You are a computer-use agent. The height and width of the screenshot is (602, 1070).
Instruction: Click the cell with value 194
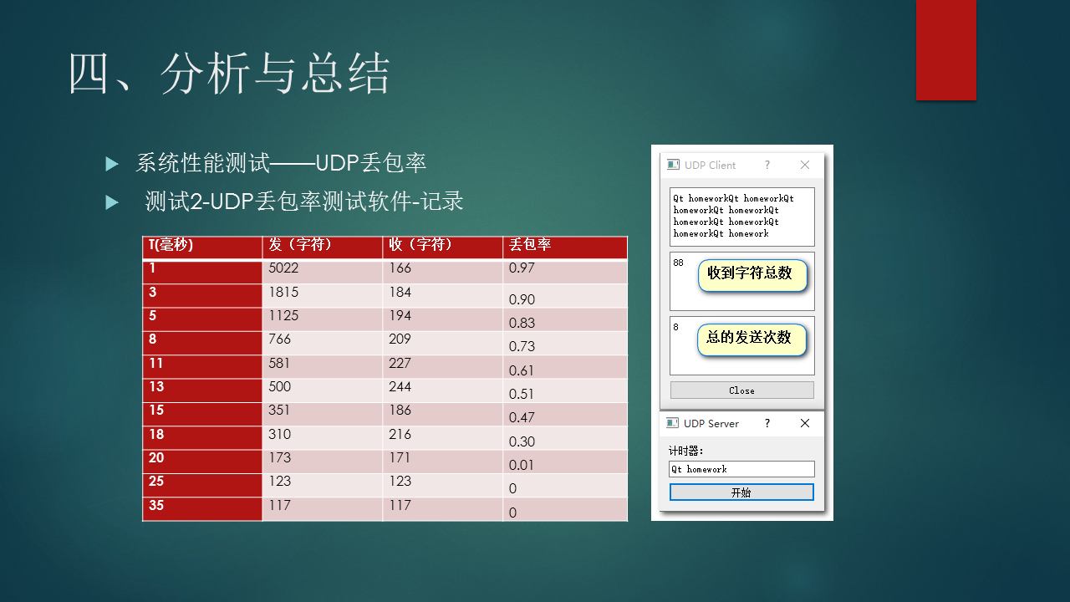coord(443,319)
